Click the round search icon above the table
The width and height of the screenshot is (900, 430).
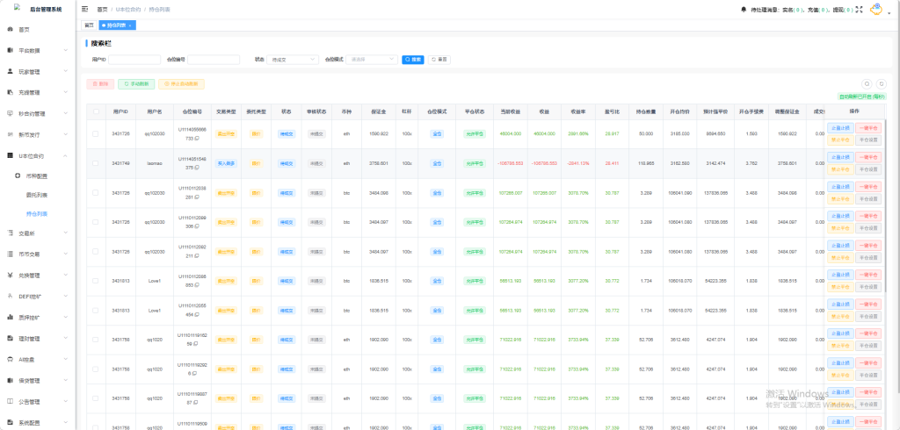coord(867,83)
